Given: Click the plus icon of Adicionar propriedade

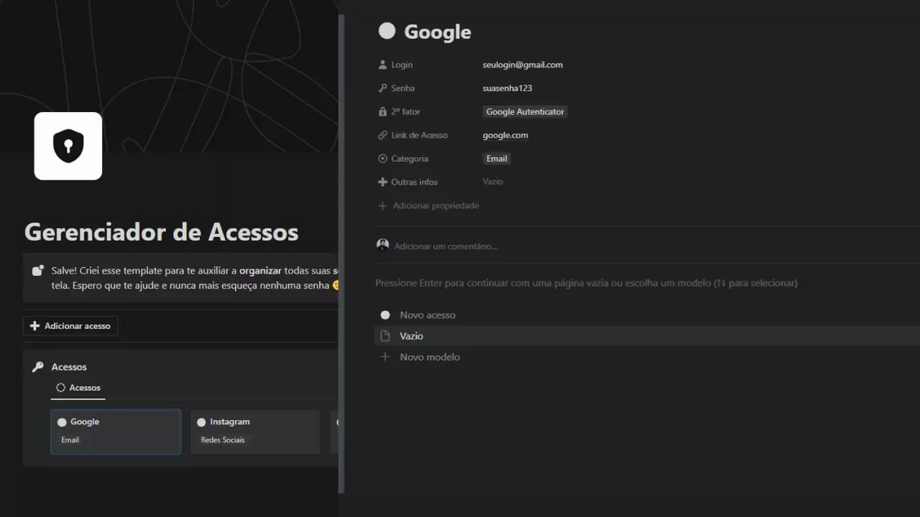Looking at the screenshot, I should click(x=382, y=206).
